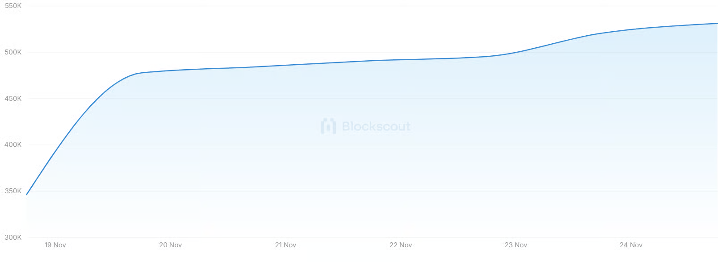Click the 500K y-axis label

(13, 52)
